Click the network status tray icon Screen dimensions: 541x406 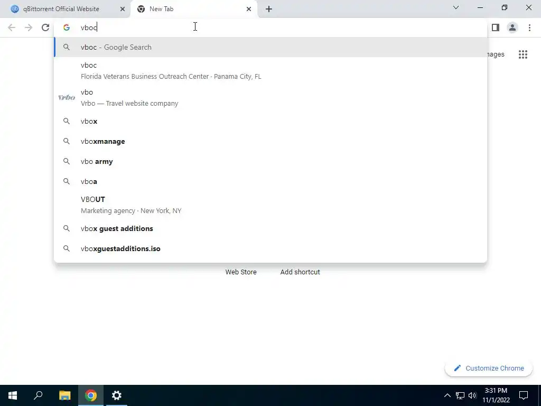coord(460,395)
